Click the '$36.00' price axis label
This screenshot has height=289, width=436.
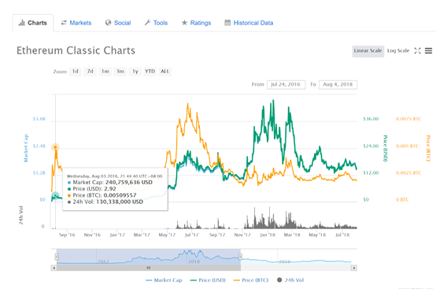coord(371,119)
